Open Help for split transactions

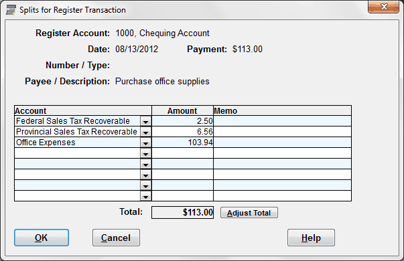click(x=312, y=238)
